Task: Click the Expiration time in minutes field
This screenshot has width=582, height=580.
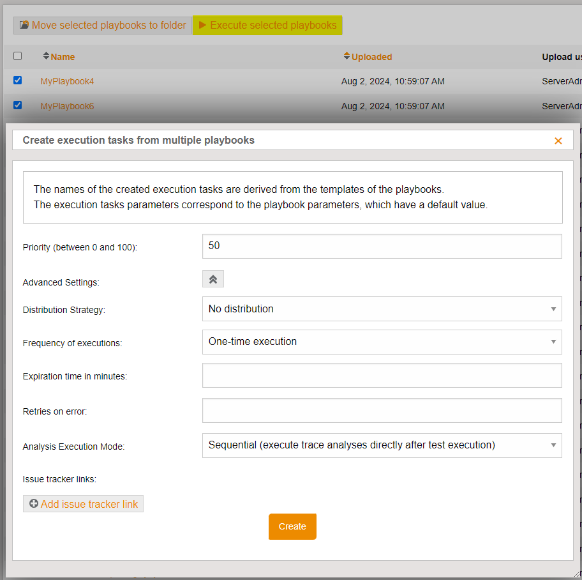Action: [x=382, y=376]
